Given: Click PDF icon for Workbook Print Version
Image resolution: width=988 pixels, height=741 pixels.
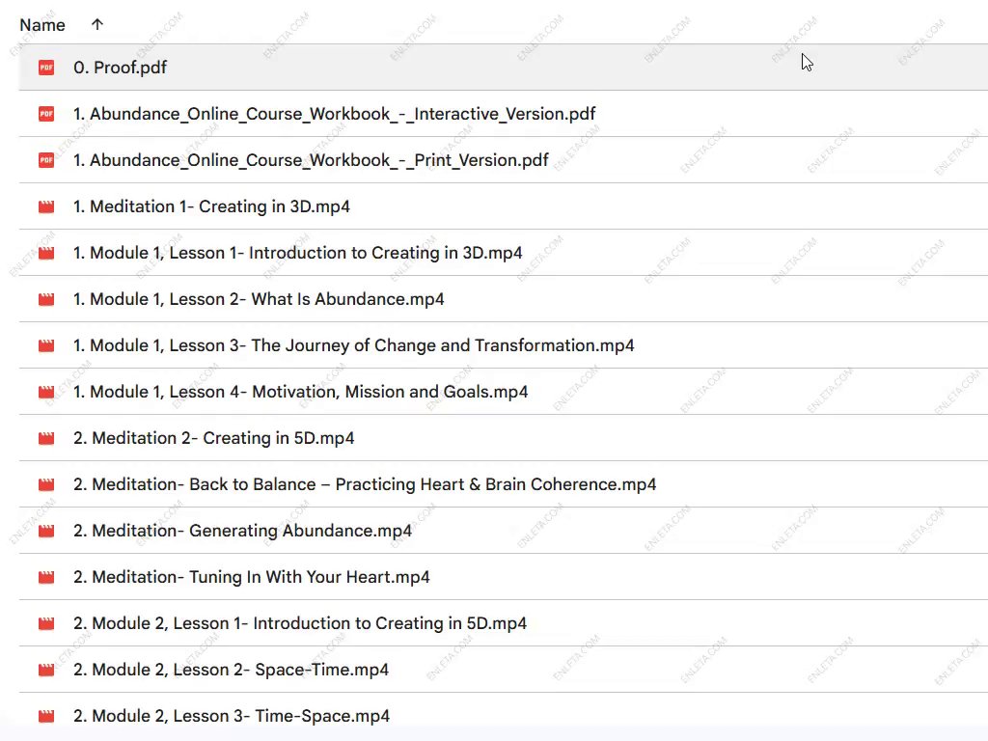Looking at the screenshot, I should click(46, 160).
